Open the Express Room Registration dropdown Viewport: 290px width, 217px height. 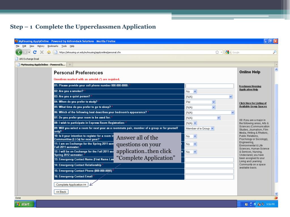[191, 123]
